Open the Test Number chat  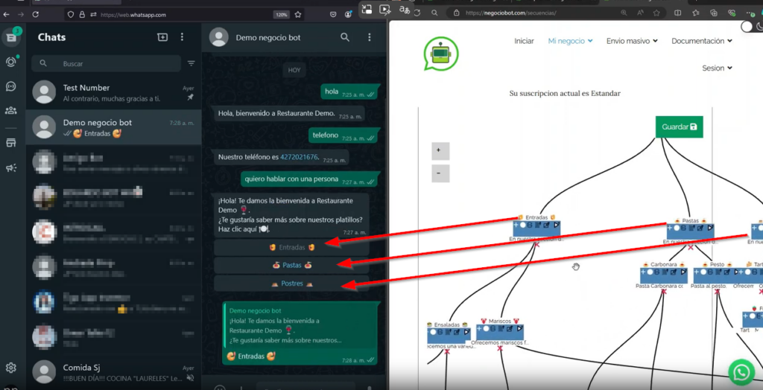tap(113, 92)
